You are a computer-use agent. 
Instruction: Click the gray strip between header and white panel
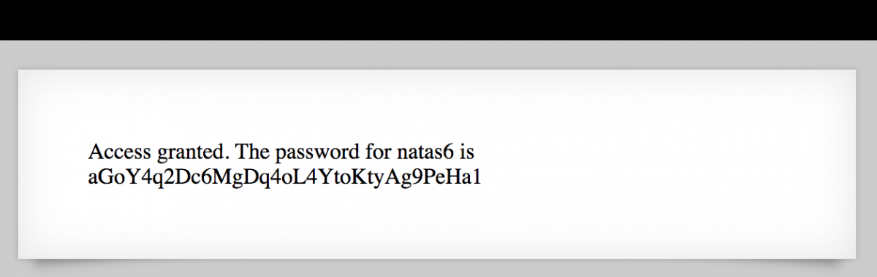438,55
